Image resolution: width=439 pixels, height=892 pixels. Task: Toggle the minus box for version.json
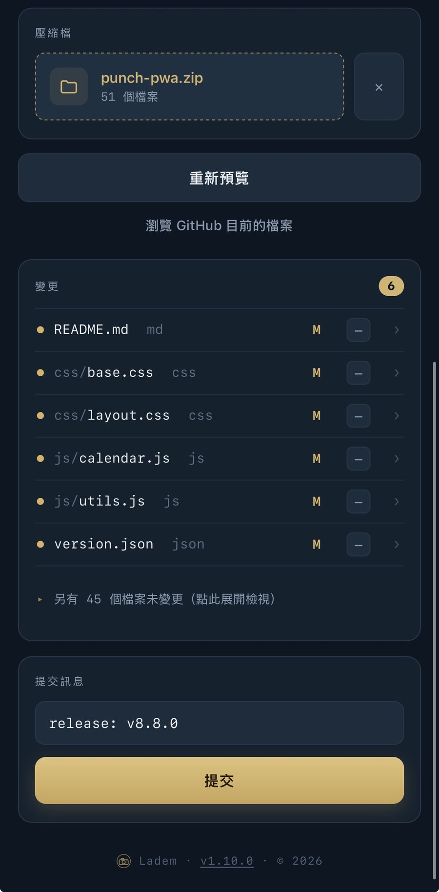[x=359, y=545]
